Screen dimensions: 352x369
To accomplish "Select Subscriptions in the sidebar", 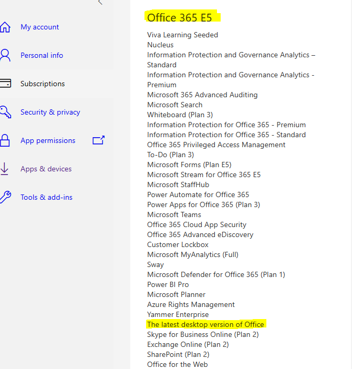I will [x=43, y=84].
